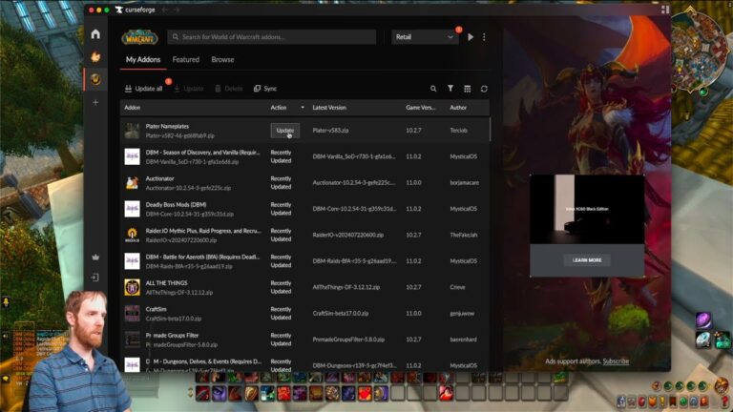Select the Deadly Boss Mods (DBM) name
Image resolution: width=733 pixels, height=412 pixels.
[176, 205]
